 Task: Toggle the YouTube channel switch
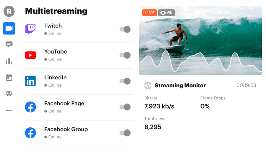pyautogui.click(x=125, y=55)
